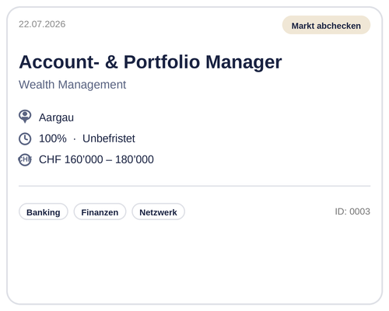Select the Wealth Management subtitle
The height and width of the screenshot is (311, 389).
pyautogui.click(x=72, y=85)
